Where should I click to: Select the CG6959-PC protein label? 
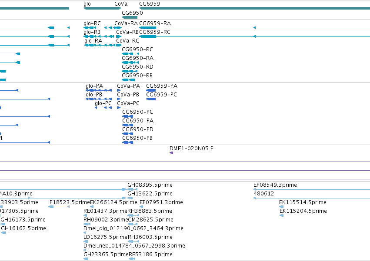161,95
